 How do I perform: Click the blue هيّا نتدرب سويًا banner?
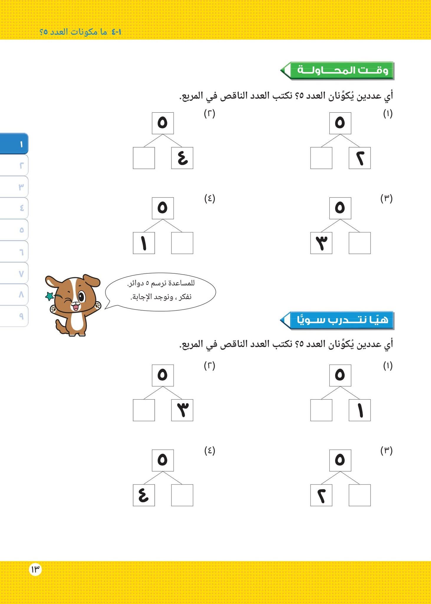pyautogui.click(x=337, y=320)
